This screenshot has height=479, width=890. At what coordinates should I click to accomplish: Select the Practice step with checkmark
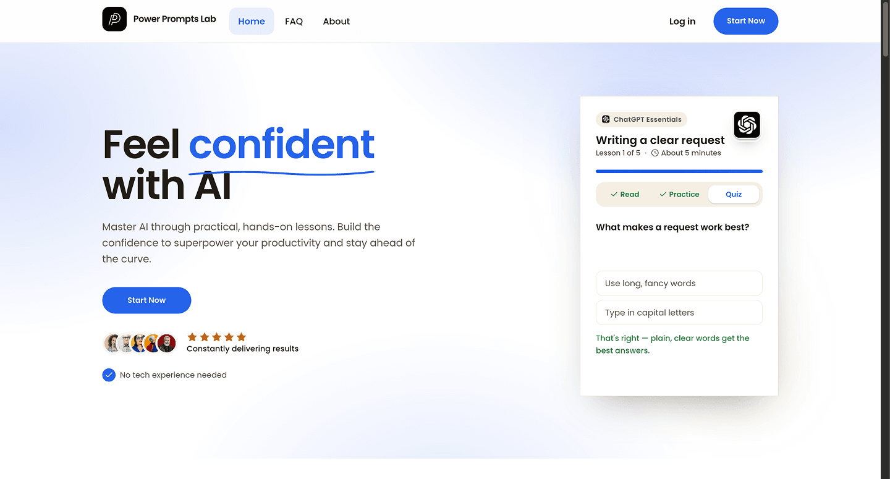[679, 194]
